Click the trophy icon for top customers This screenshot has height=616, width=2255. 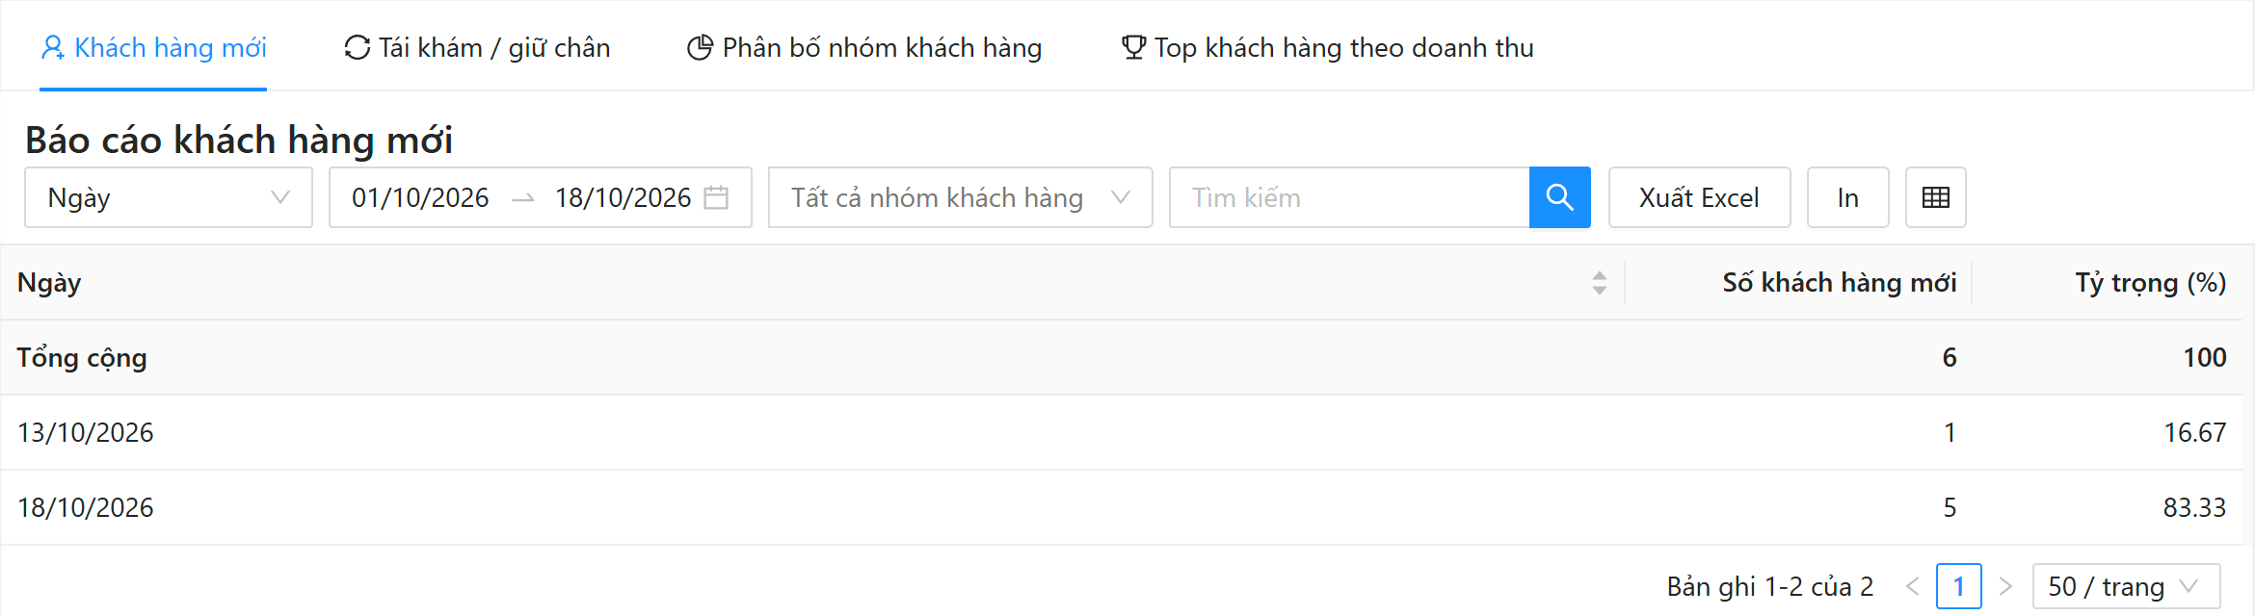coord(1133,47)
